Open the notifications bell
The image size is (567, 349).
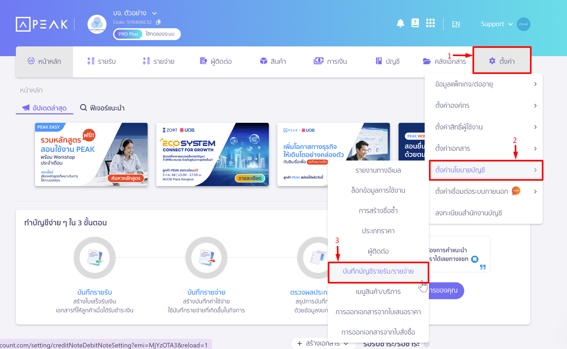tap(400, 23)
